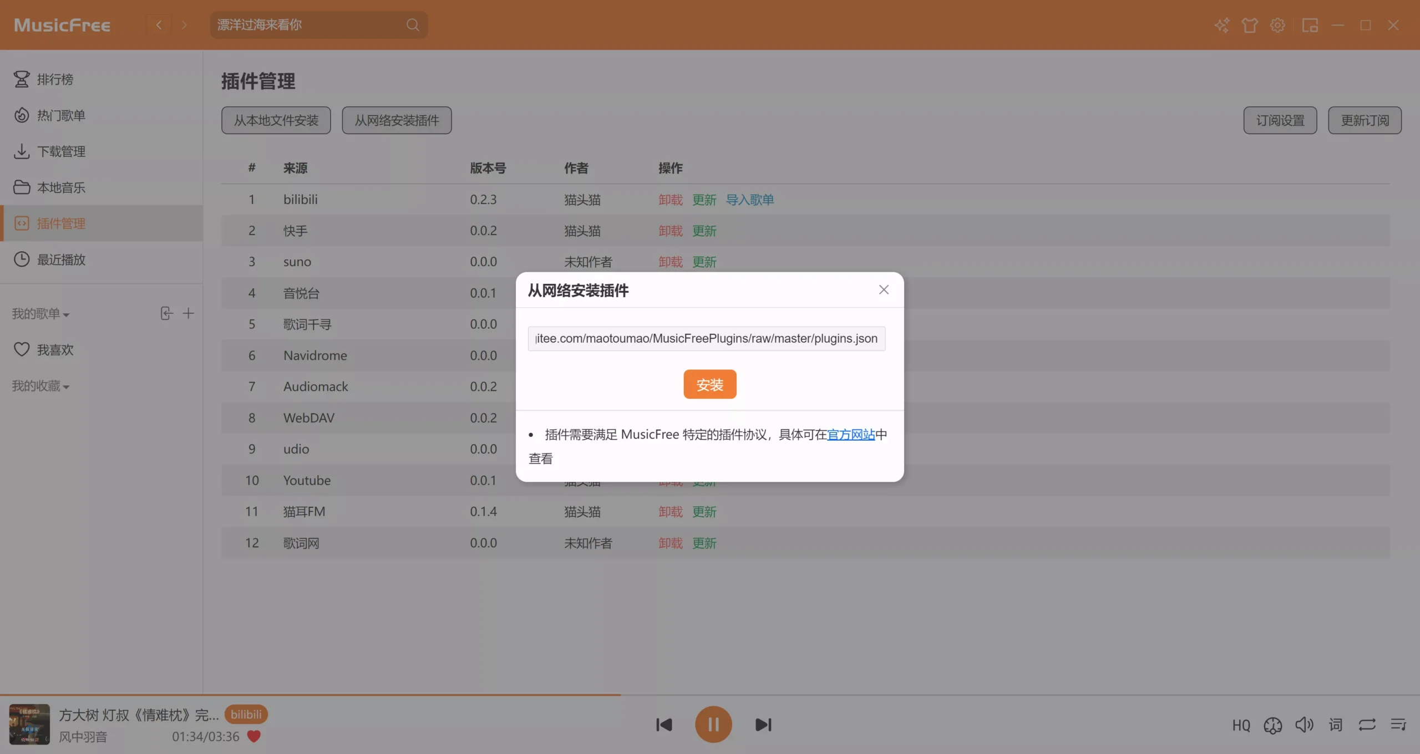This screenshot has width=1420, height=754.
Task: Open the playback speed speedometer icon
Action: click(x=1273, y=725)
